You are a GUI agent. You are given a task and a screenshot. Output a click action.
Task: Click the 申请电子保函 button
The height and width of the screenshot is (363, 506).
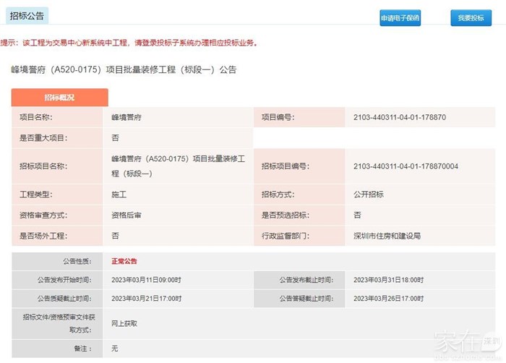pos(400,19)
